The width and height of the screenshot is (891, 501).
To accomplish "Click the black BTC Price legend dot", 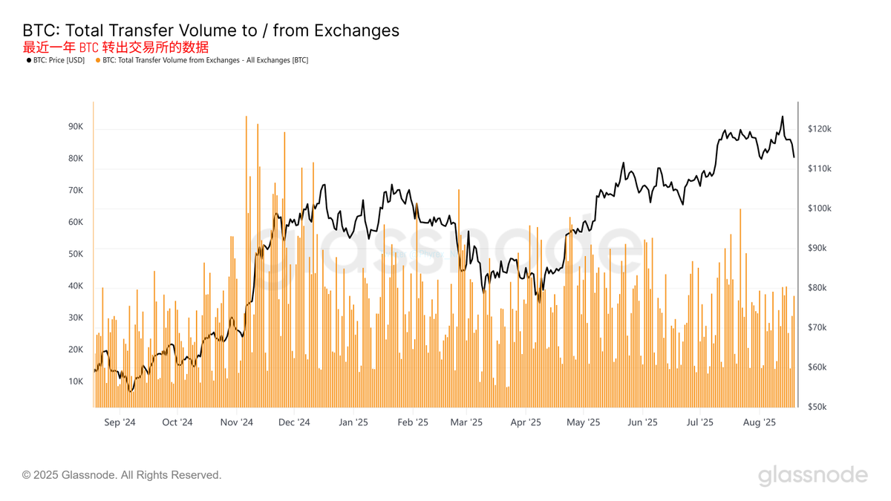I will pyautogui.click(x=29, y=61).
